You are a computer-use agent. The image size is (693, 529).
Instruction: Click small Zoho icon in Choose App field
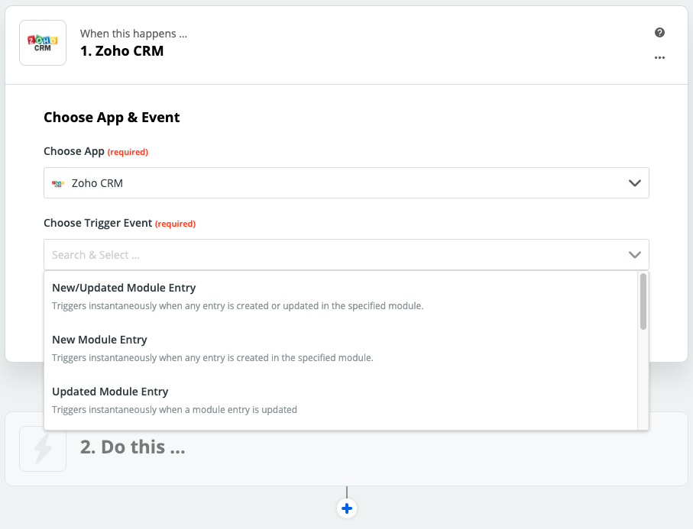58,183
